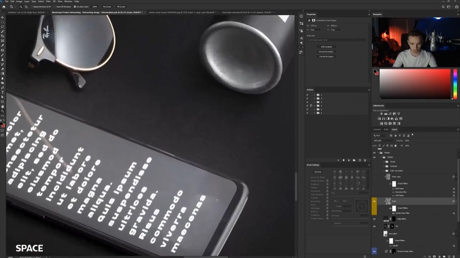Image resolution: width=460 pixels, height=258 pixels.
Task: Click the Color Fill layer thumbnail
Action: 386,219
